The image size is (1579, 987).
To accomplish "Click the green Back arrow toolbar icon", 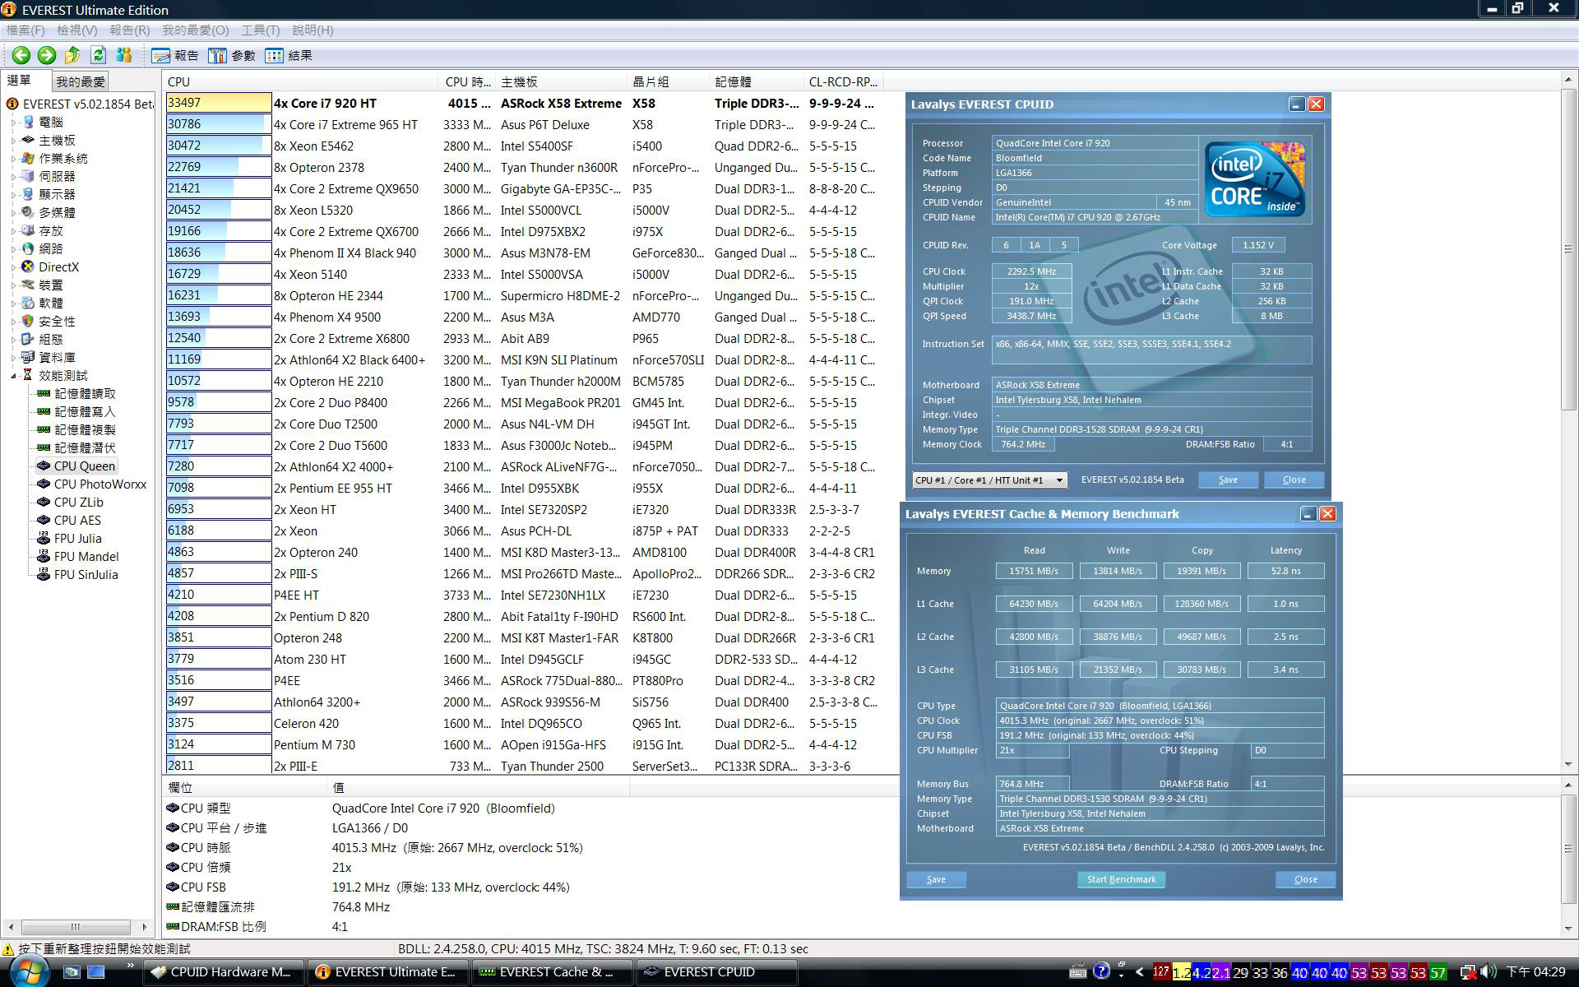I will coord(21,55).
